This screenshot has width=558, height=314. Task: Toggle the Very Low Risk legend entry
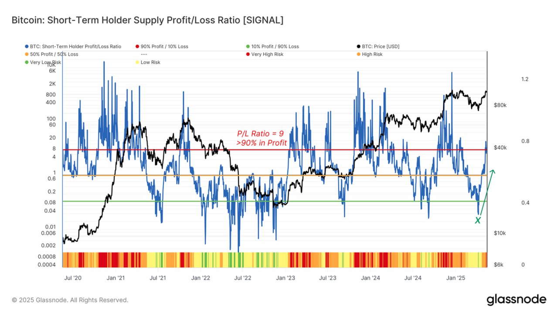point(43,62)
